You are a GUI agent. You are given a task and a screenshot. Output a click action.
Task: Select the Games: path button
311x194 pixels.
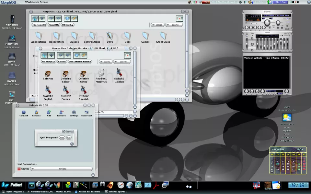click(x=62, y=61)
